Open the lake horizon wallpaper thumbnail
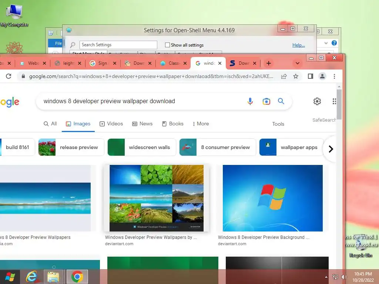The width and height of the screenshot is (379, 284). tap(45, 198)
